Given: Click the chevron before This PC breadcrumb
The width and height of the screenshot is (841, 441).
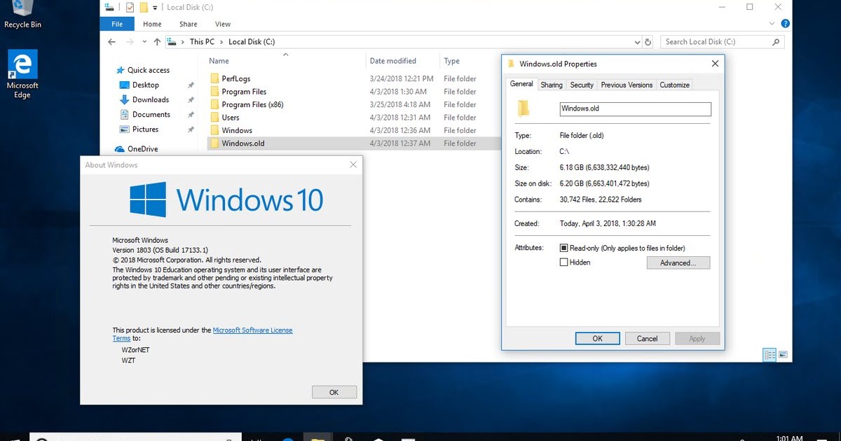Looking at the screenshot, I should (184, 42).
